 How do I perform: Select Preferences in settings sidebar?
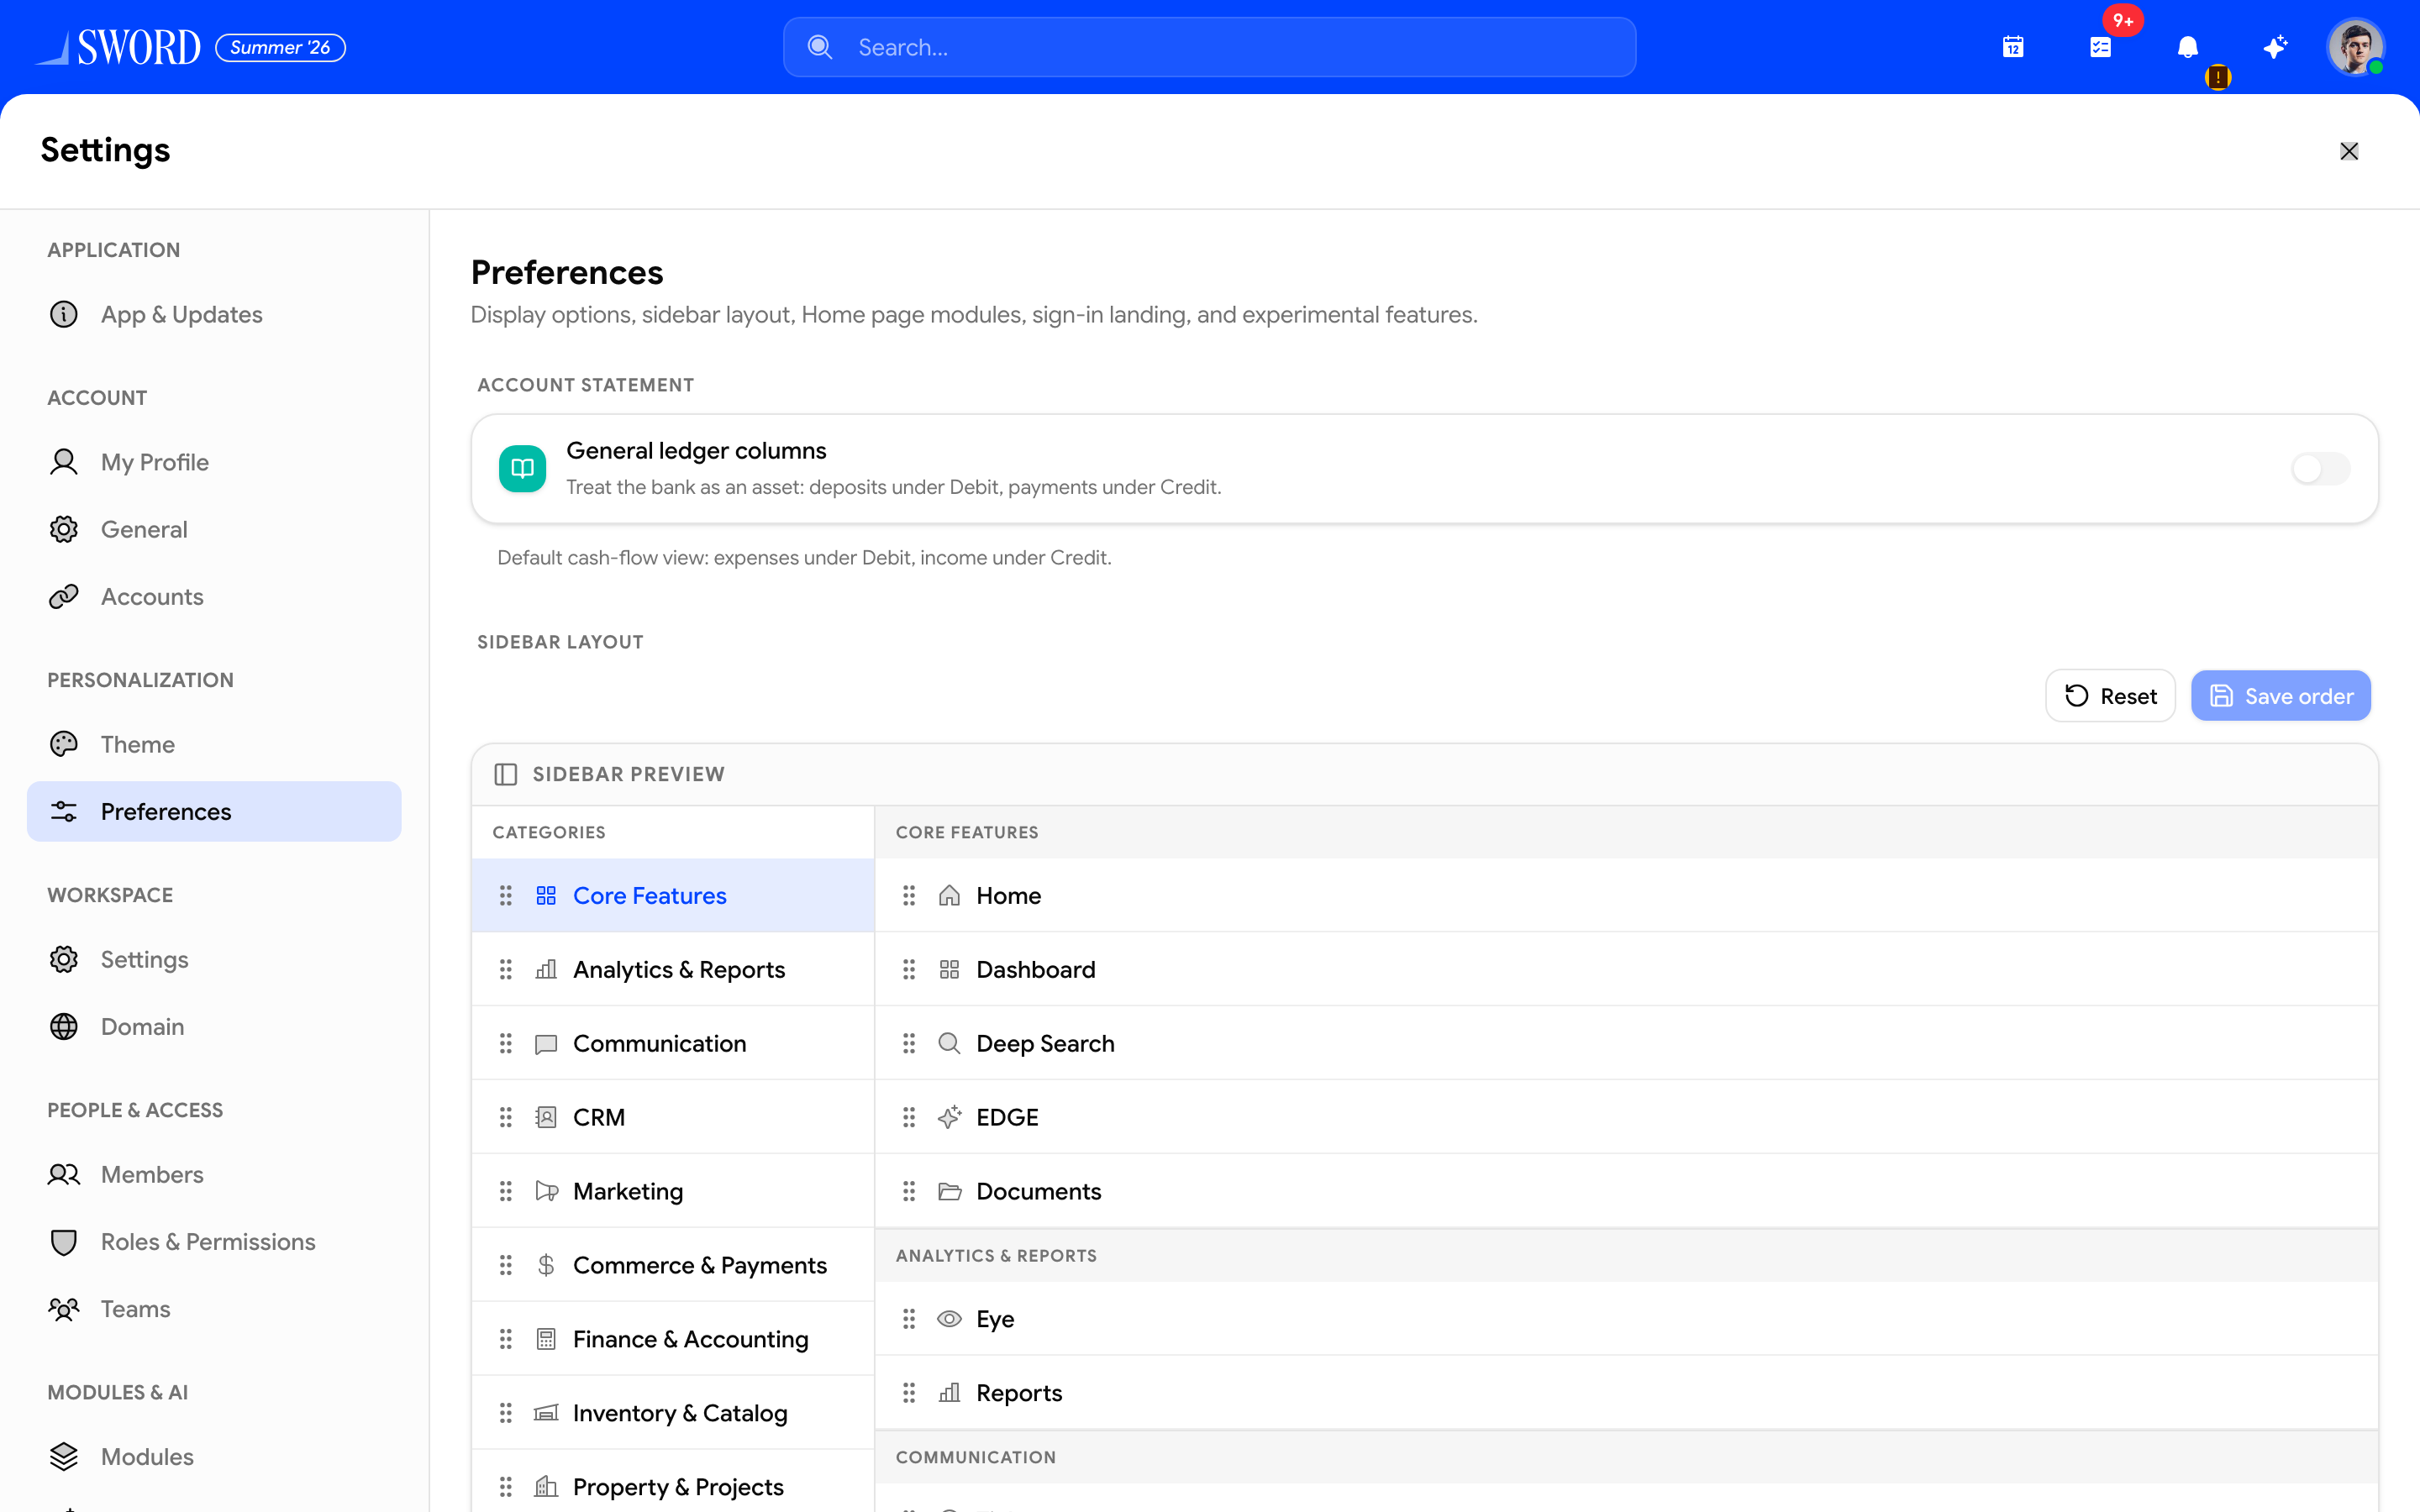click(214, 811)
